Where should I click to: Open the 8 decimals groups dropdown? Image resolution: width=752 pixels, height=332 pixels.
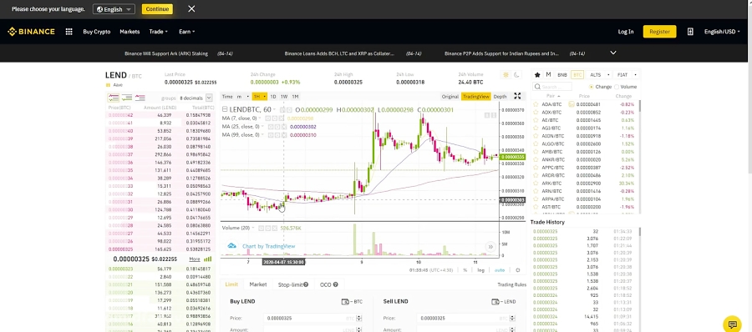click(196, 98)
